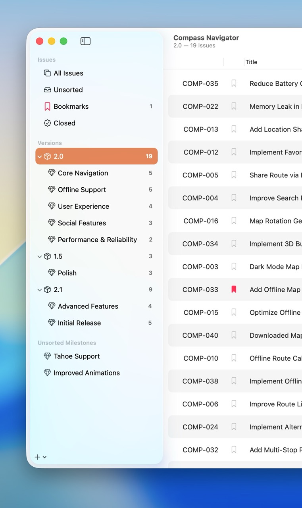This screenshot has width=302, height=508.
Task: Select the Unsorted inbox item
Action: [x=96, y=90]
